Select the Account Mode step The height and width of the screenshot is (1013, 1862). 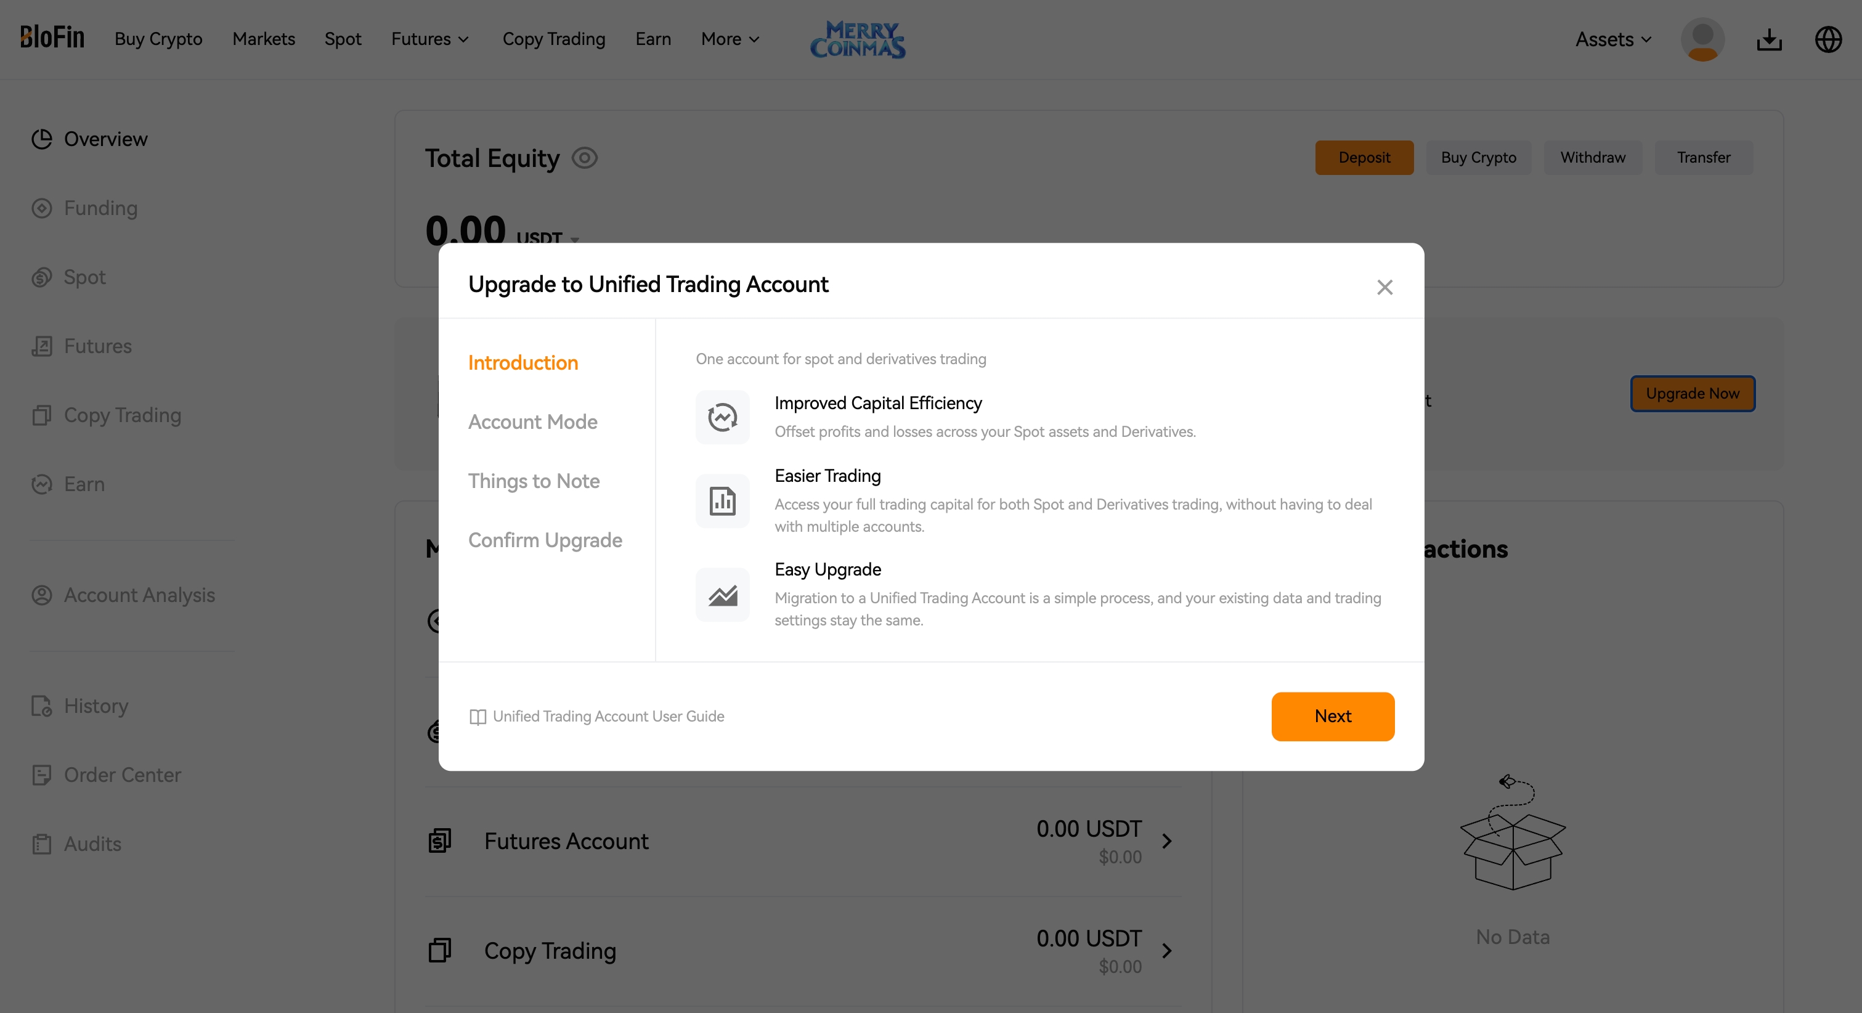click(533, 422)
